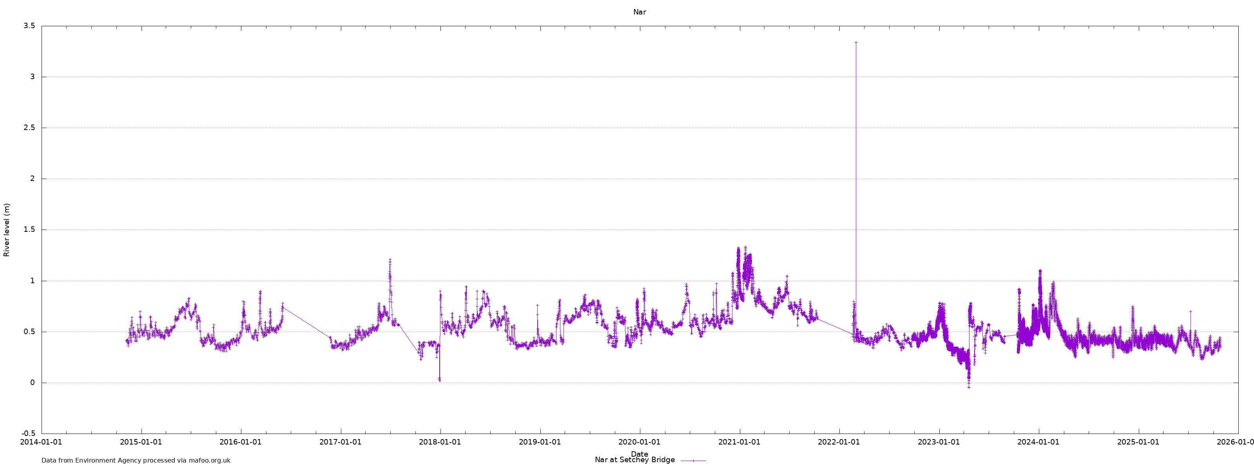Click the 'Nar' chart title
The height and width of the screenshot is (470, 1254).
639,12
